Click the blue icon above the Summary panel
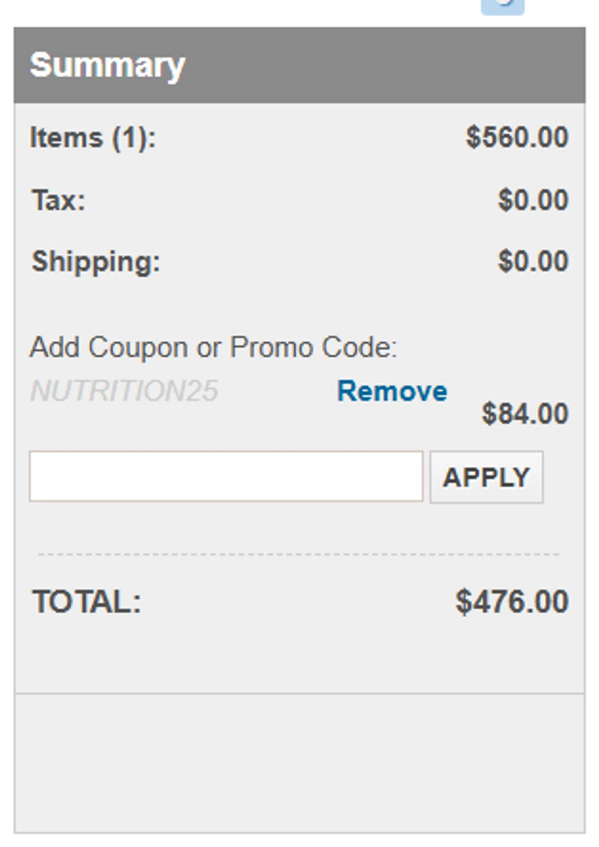 502,6
